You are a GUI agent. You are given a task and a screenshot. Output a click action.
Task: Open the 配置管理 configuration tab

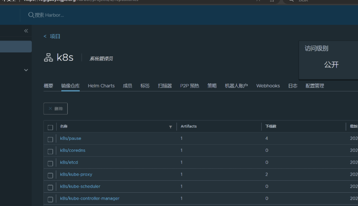(315, 86)
